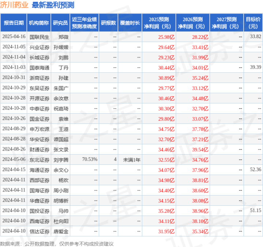Screen dimensions: 263x247
Task: Click the 西部证券 institution cell
Action: pyautogui.click(x=40, y=180)
